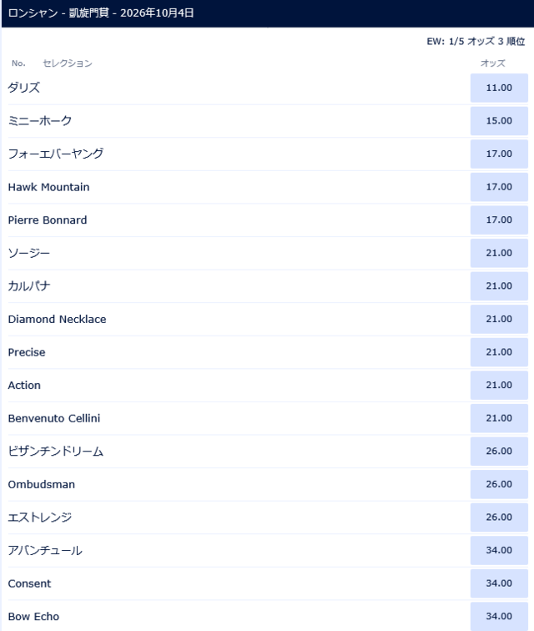Click Diamond Necklace odds button
The image size is (534, 631).
[x=499, y=319]
